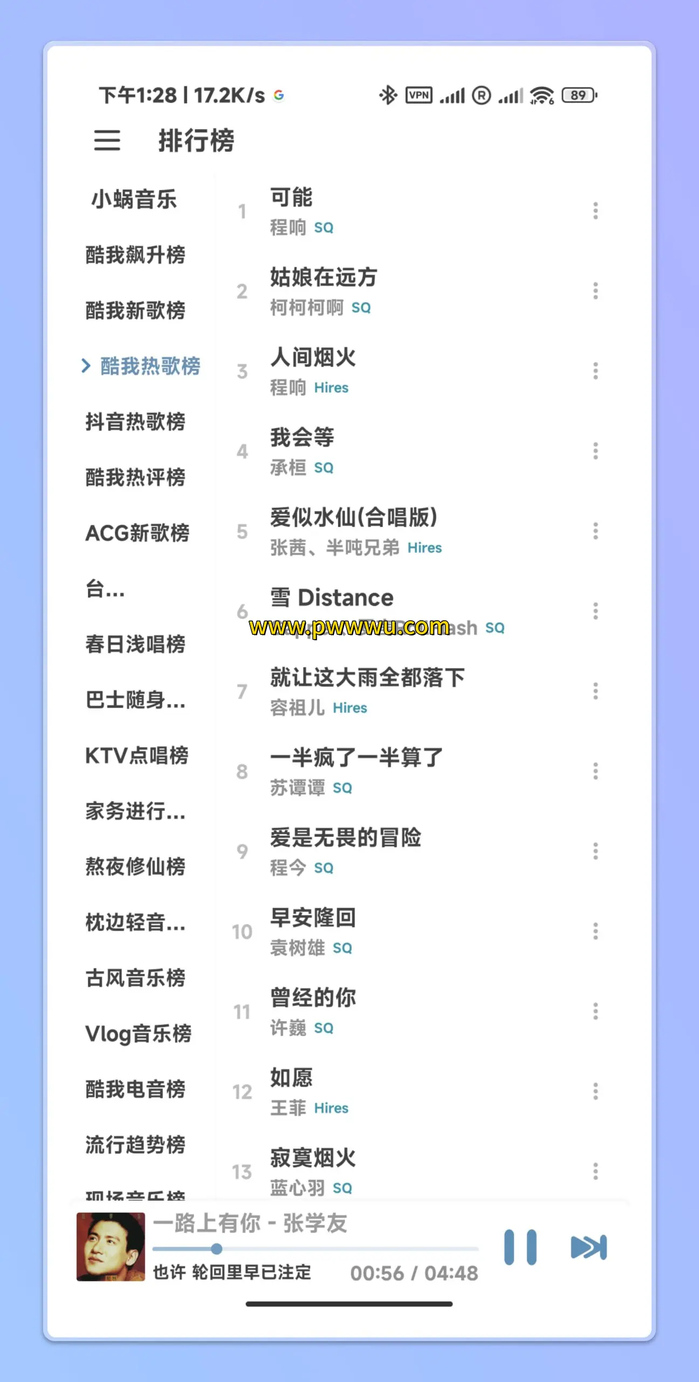The height and width of the screenshot is (1382, 699).
Task: Click the chevron beside 酷我热歌榜
Action: [x=86, y=366]
